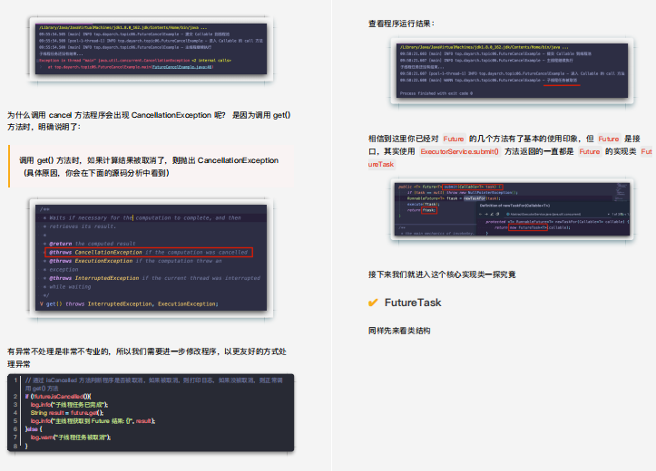
Task: Click the text 查看程序运行结果
Action: pos(401,24)
